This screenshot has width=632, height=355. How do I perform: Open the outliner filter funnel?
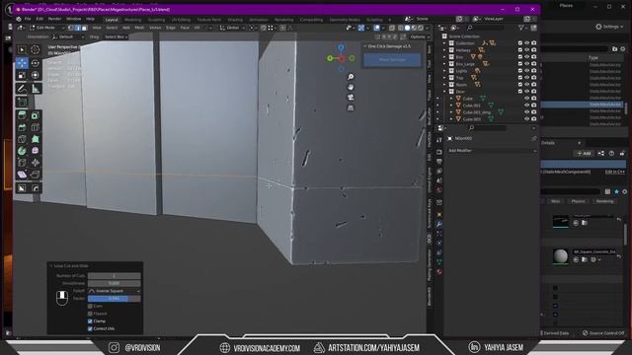tap(521, 28)
